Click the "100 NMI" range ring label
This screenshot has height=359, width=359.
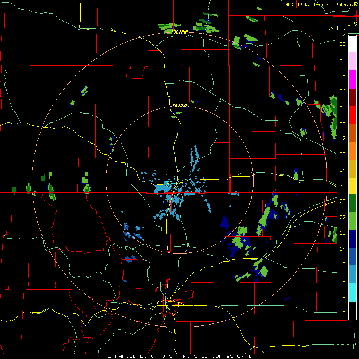coord(180,32)
